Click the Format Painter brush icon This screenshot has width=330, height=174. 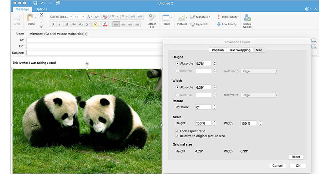pos(41,26)
